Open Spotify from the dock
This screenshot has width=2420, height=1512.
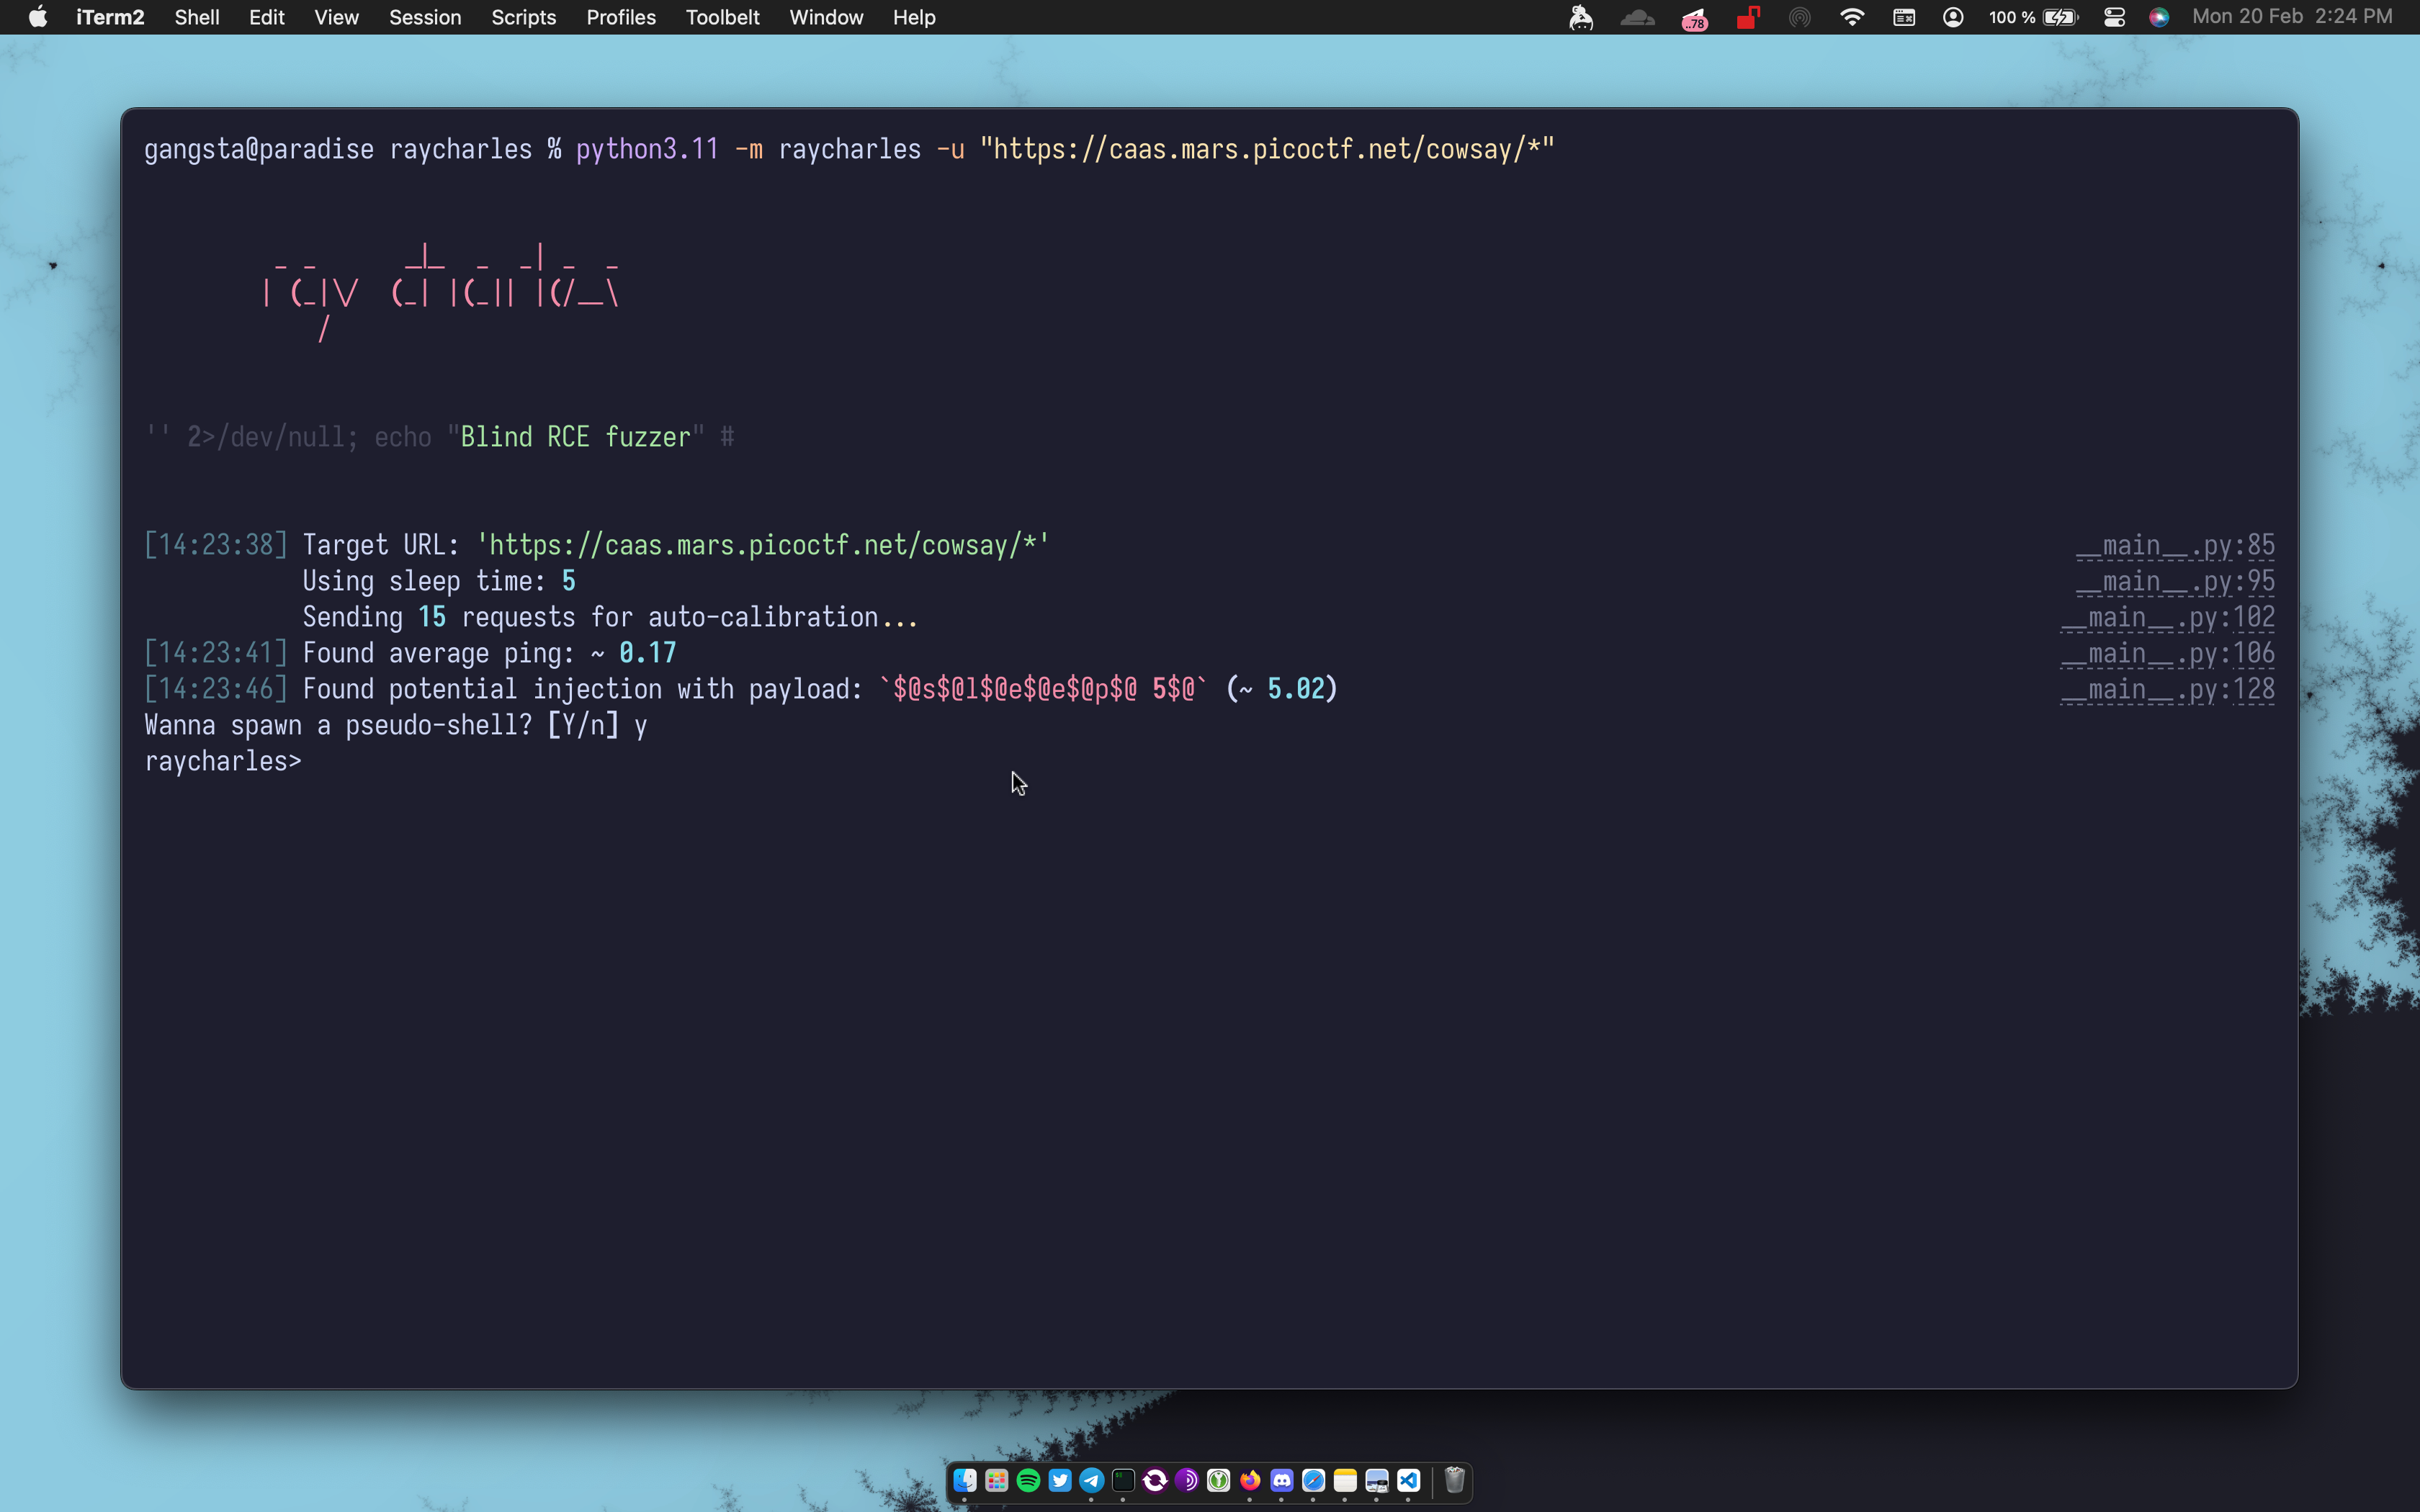tap(1028, 1480)
